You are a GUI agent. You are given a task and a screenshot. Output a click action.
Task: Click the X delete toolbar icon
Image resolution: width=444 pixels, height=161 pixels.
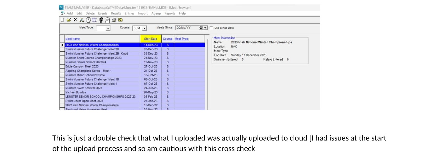[75, 20]
